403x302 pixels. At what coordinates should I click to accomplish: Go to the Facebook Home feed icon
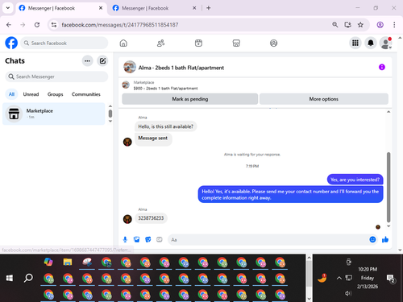click(123, 43)
